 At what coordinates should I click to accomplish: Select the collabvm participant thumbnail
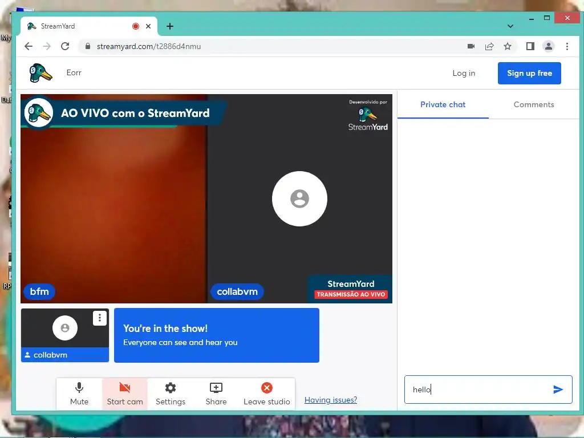click(65, 335)
